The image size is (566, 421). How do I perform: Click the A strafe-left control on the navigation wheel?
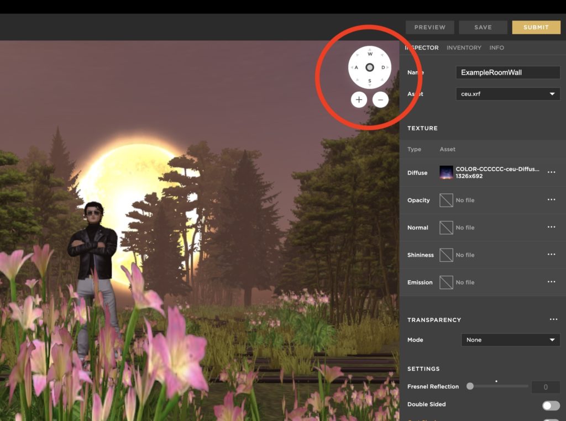[357, 67]
